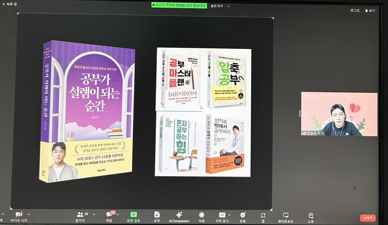The image size is (388, 225).
Task: Click the signal strength icon on video tile
Action: point(304,133)
